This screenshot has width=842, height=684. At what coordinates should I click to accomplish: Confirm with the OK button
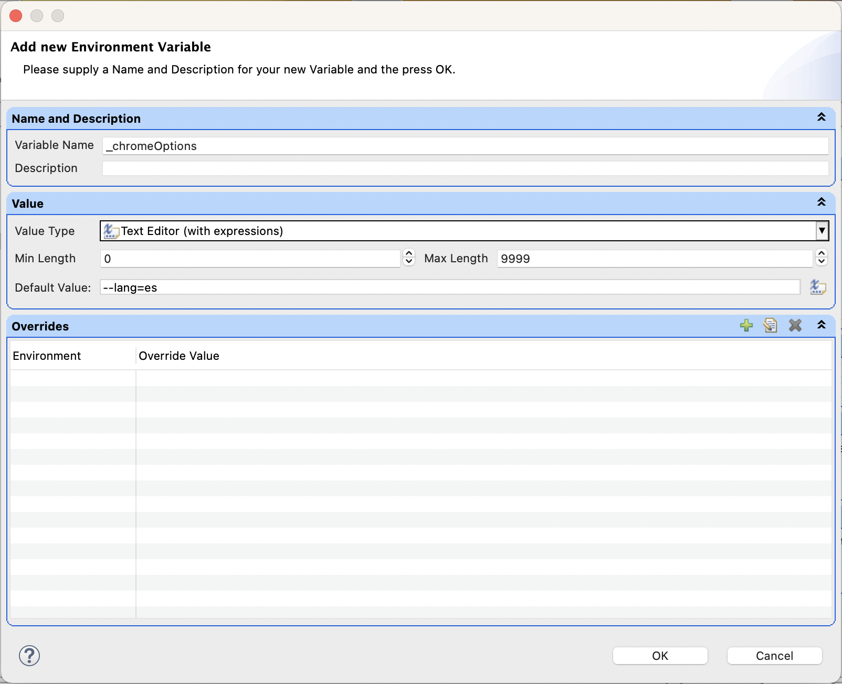point(660,656)
